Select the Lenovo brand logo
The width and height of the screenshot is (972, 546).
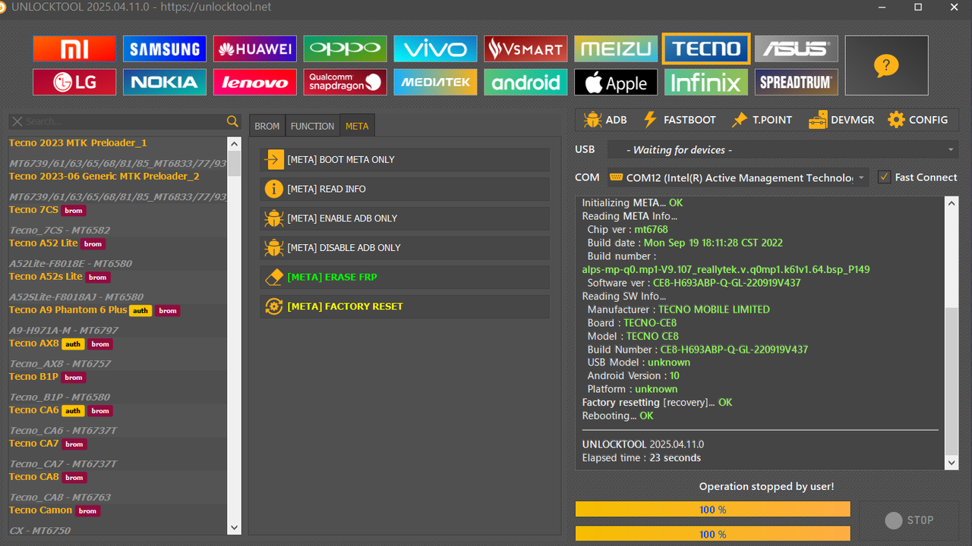pyautogui.click(x=255, y=82)
